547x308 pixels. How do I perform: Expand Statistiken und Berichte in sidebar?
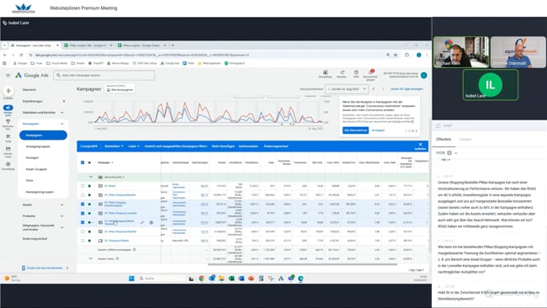pos(62,113)
